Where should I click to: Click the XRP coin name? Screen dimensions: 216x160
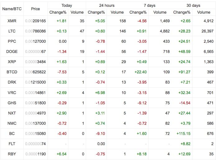pyautogui.click(x=12, y=62)
